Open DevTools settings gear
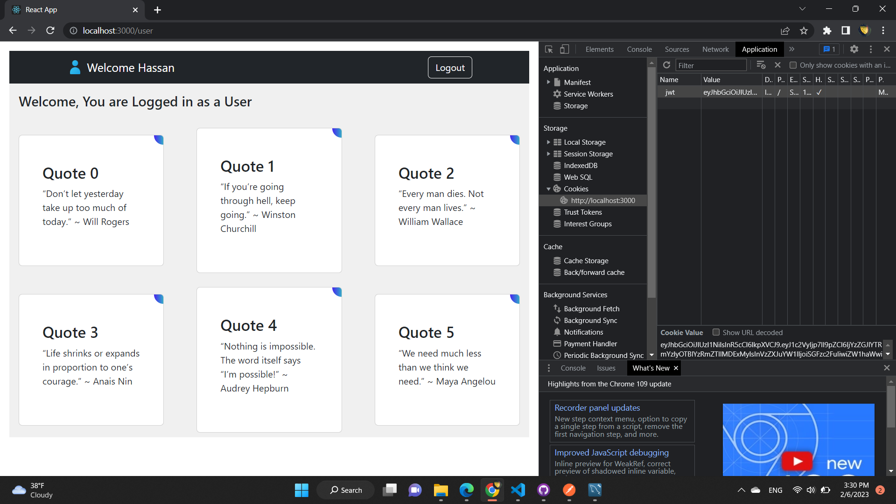This screenshot has height=504, width=896. click(854, 49)
